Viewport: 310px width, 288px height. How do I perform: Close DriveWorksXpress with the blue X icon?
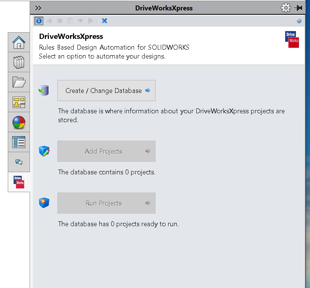(104, 21)
